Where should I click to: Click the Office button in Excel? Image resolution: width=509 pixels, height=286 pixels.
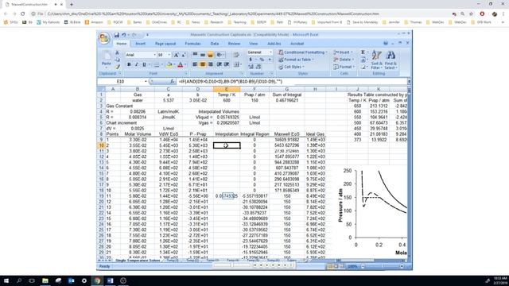pos(104,38)
